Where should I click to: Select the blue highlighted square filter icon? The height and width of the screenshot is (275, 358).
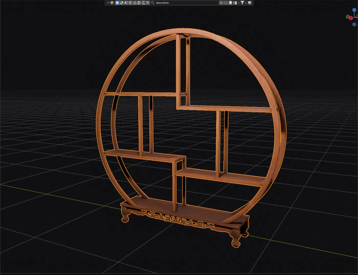117,3
